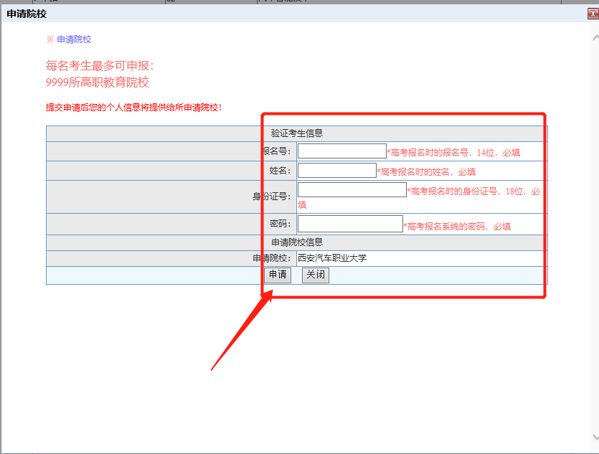
Task: Focus the 姓名 text box
Action: [336, 171]
